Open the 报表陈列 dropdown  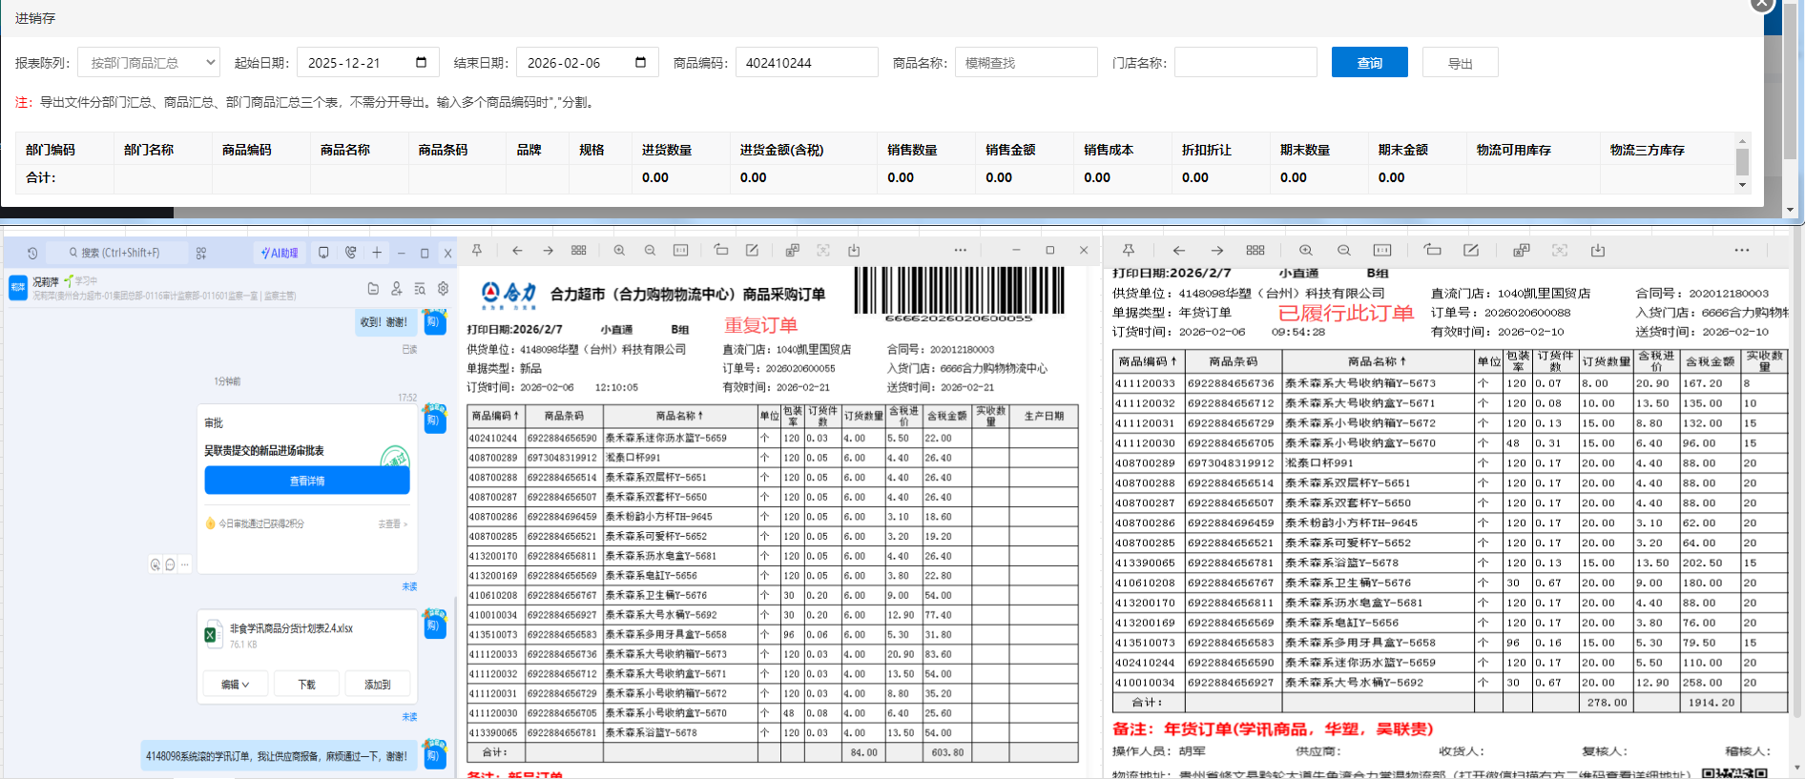click(x=149, y=63)
